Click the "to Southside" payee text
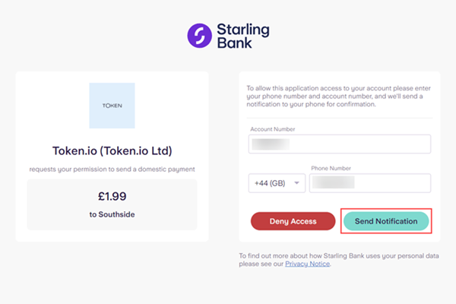The image size is (456, 304). pyautogui.click(x=112, y=214)
